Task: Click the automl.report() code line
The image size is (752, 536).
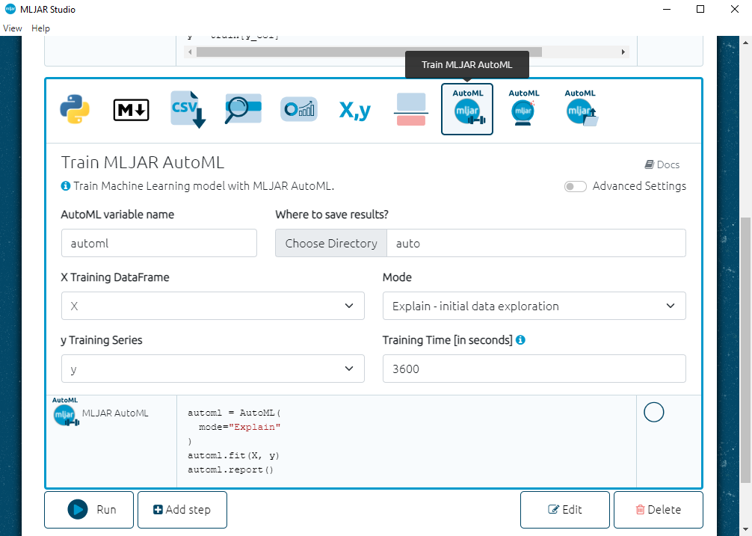Action: (x=231, y=469)
